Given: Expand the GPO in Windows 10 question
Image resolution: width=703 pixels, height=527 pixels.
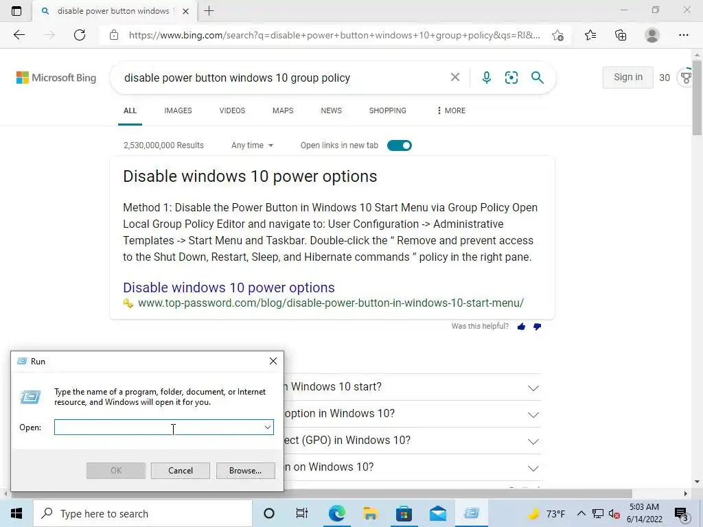Looking at the screenshot, I should coord(533,442).
